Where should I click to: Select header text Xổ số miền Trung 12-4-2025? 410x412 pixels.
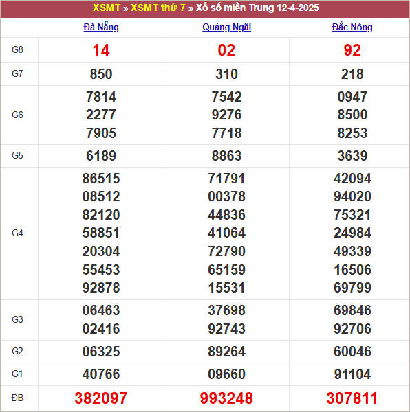tap(257, 8)
